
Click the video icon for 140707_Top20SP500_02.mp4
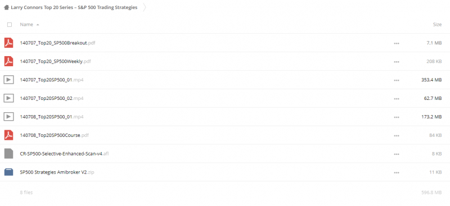pyautogui.click(x=8, y=98)
